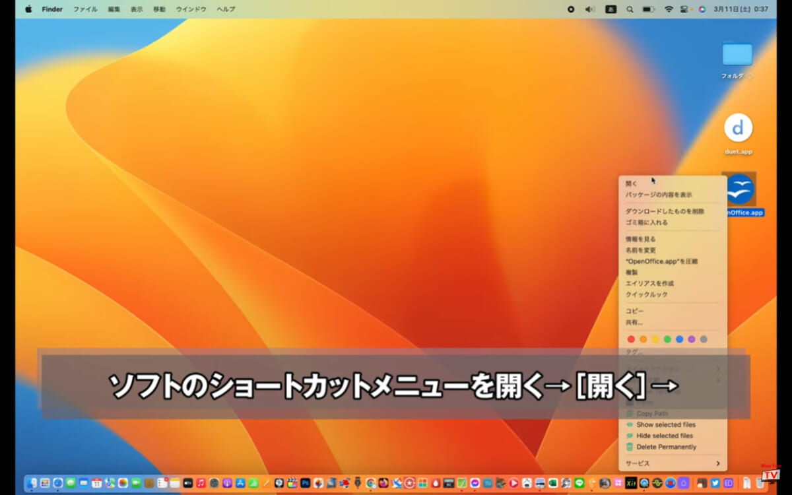The height and width of the screenshot is (495, 792).
Task: Open the Finder menu in menu bar
Action: [52, 9]
